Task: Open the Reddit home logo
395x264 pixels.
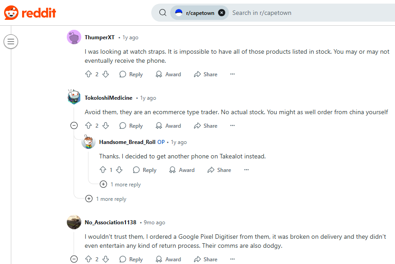Action: click(x=30, y=13)
